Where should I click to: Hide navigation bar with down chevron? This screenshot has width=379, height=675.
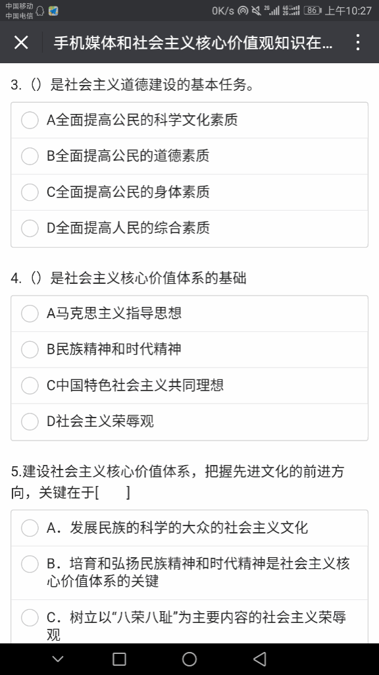coord(58,659)
